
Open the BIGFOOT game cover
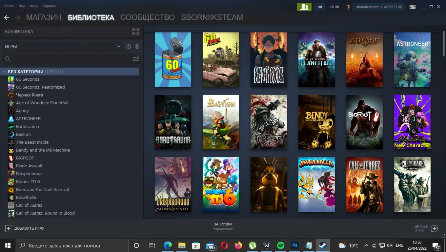[x=364, y=122]
